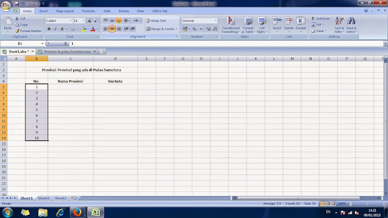Image resolution: width=388 pixels, height=218 pixels.
Task: Click the formula bar input
Action: [x=226, y=44]
